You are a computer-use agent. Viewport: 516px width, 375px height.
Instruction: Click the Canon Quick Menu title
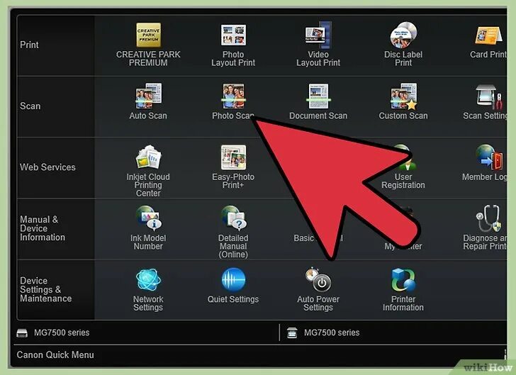[x=55, y=355]
